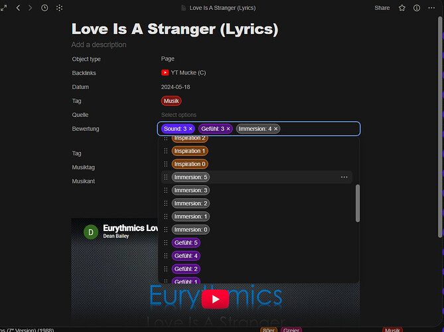444x332 pixels.
Task: Open the version history clock icon
Action: [44, 8]
